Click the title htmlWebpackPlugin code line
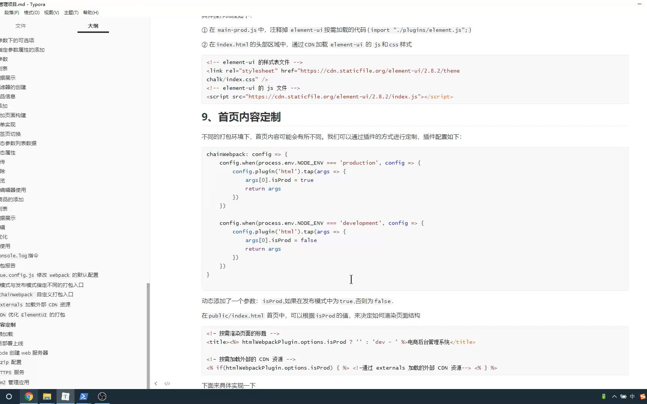The width and height of the screenshot is (647, 404). [341, 342]
